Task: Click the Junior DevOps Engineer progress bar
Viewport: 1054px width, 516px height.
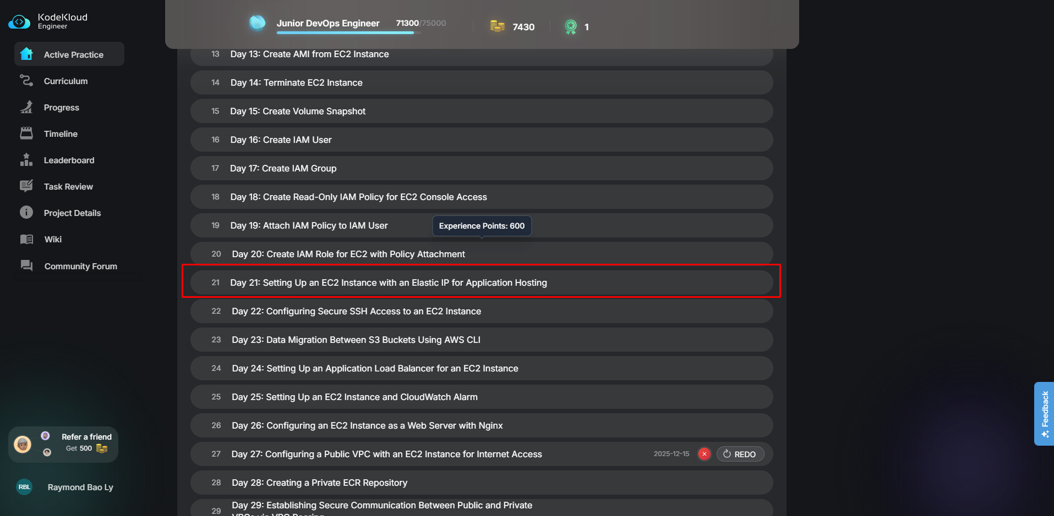Action: pos(348,33)
